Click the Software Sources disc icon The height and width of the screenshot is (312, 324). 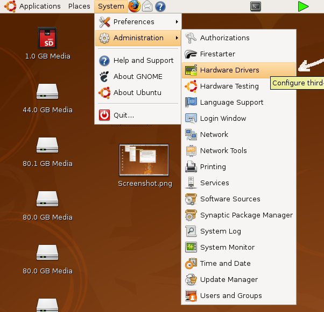tap(191, 199)
